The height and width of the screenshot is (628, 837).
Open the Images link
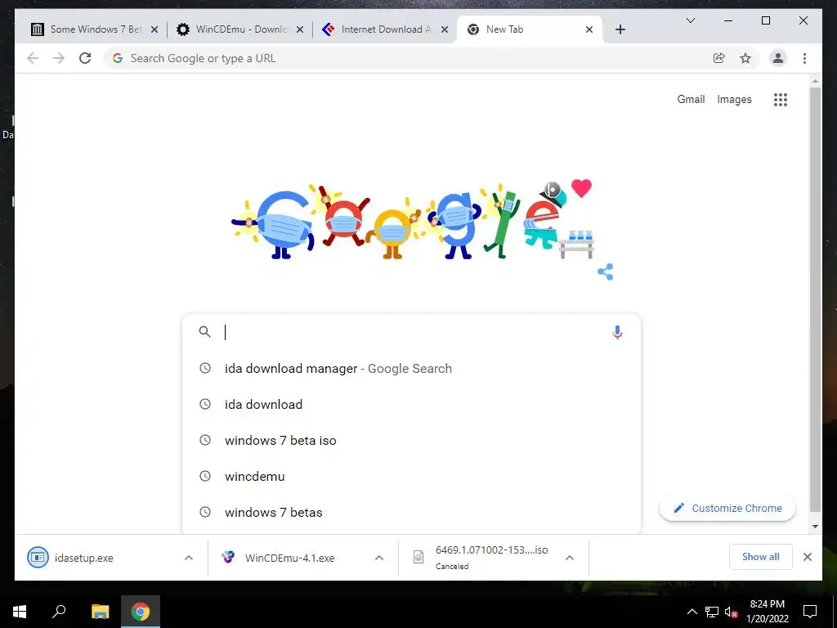[734, 99]
